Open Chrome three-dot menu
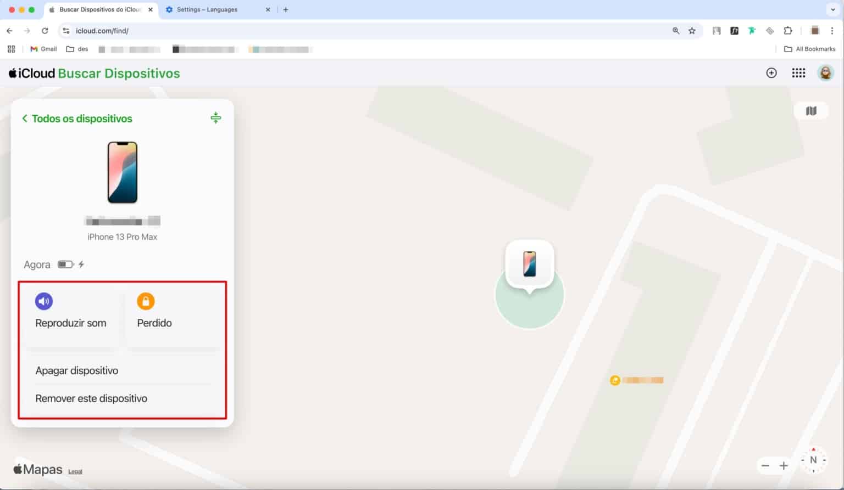 [832, 31]
